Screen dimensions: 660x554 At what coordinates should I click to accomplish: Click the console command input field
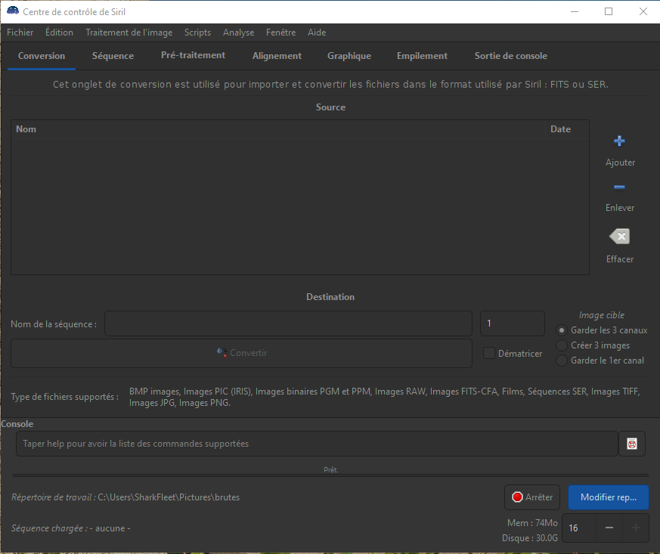tap(317, 444)
